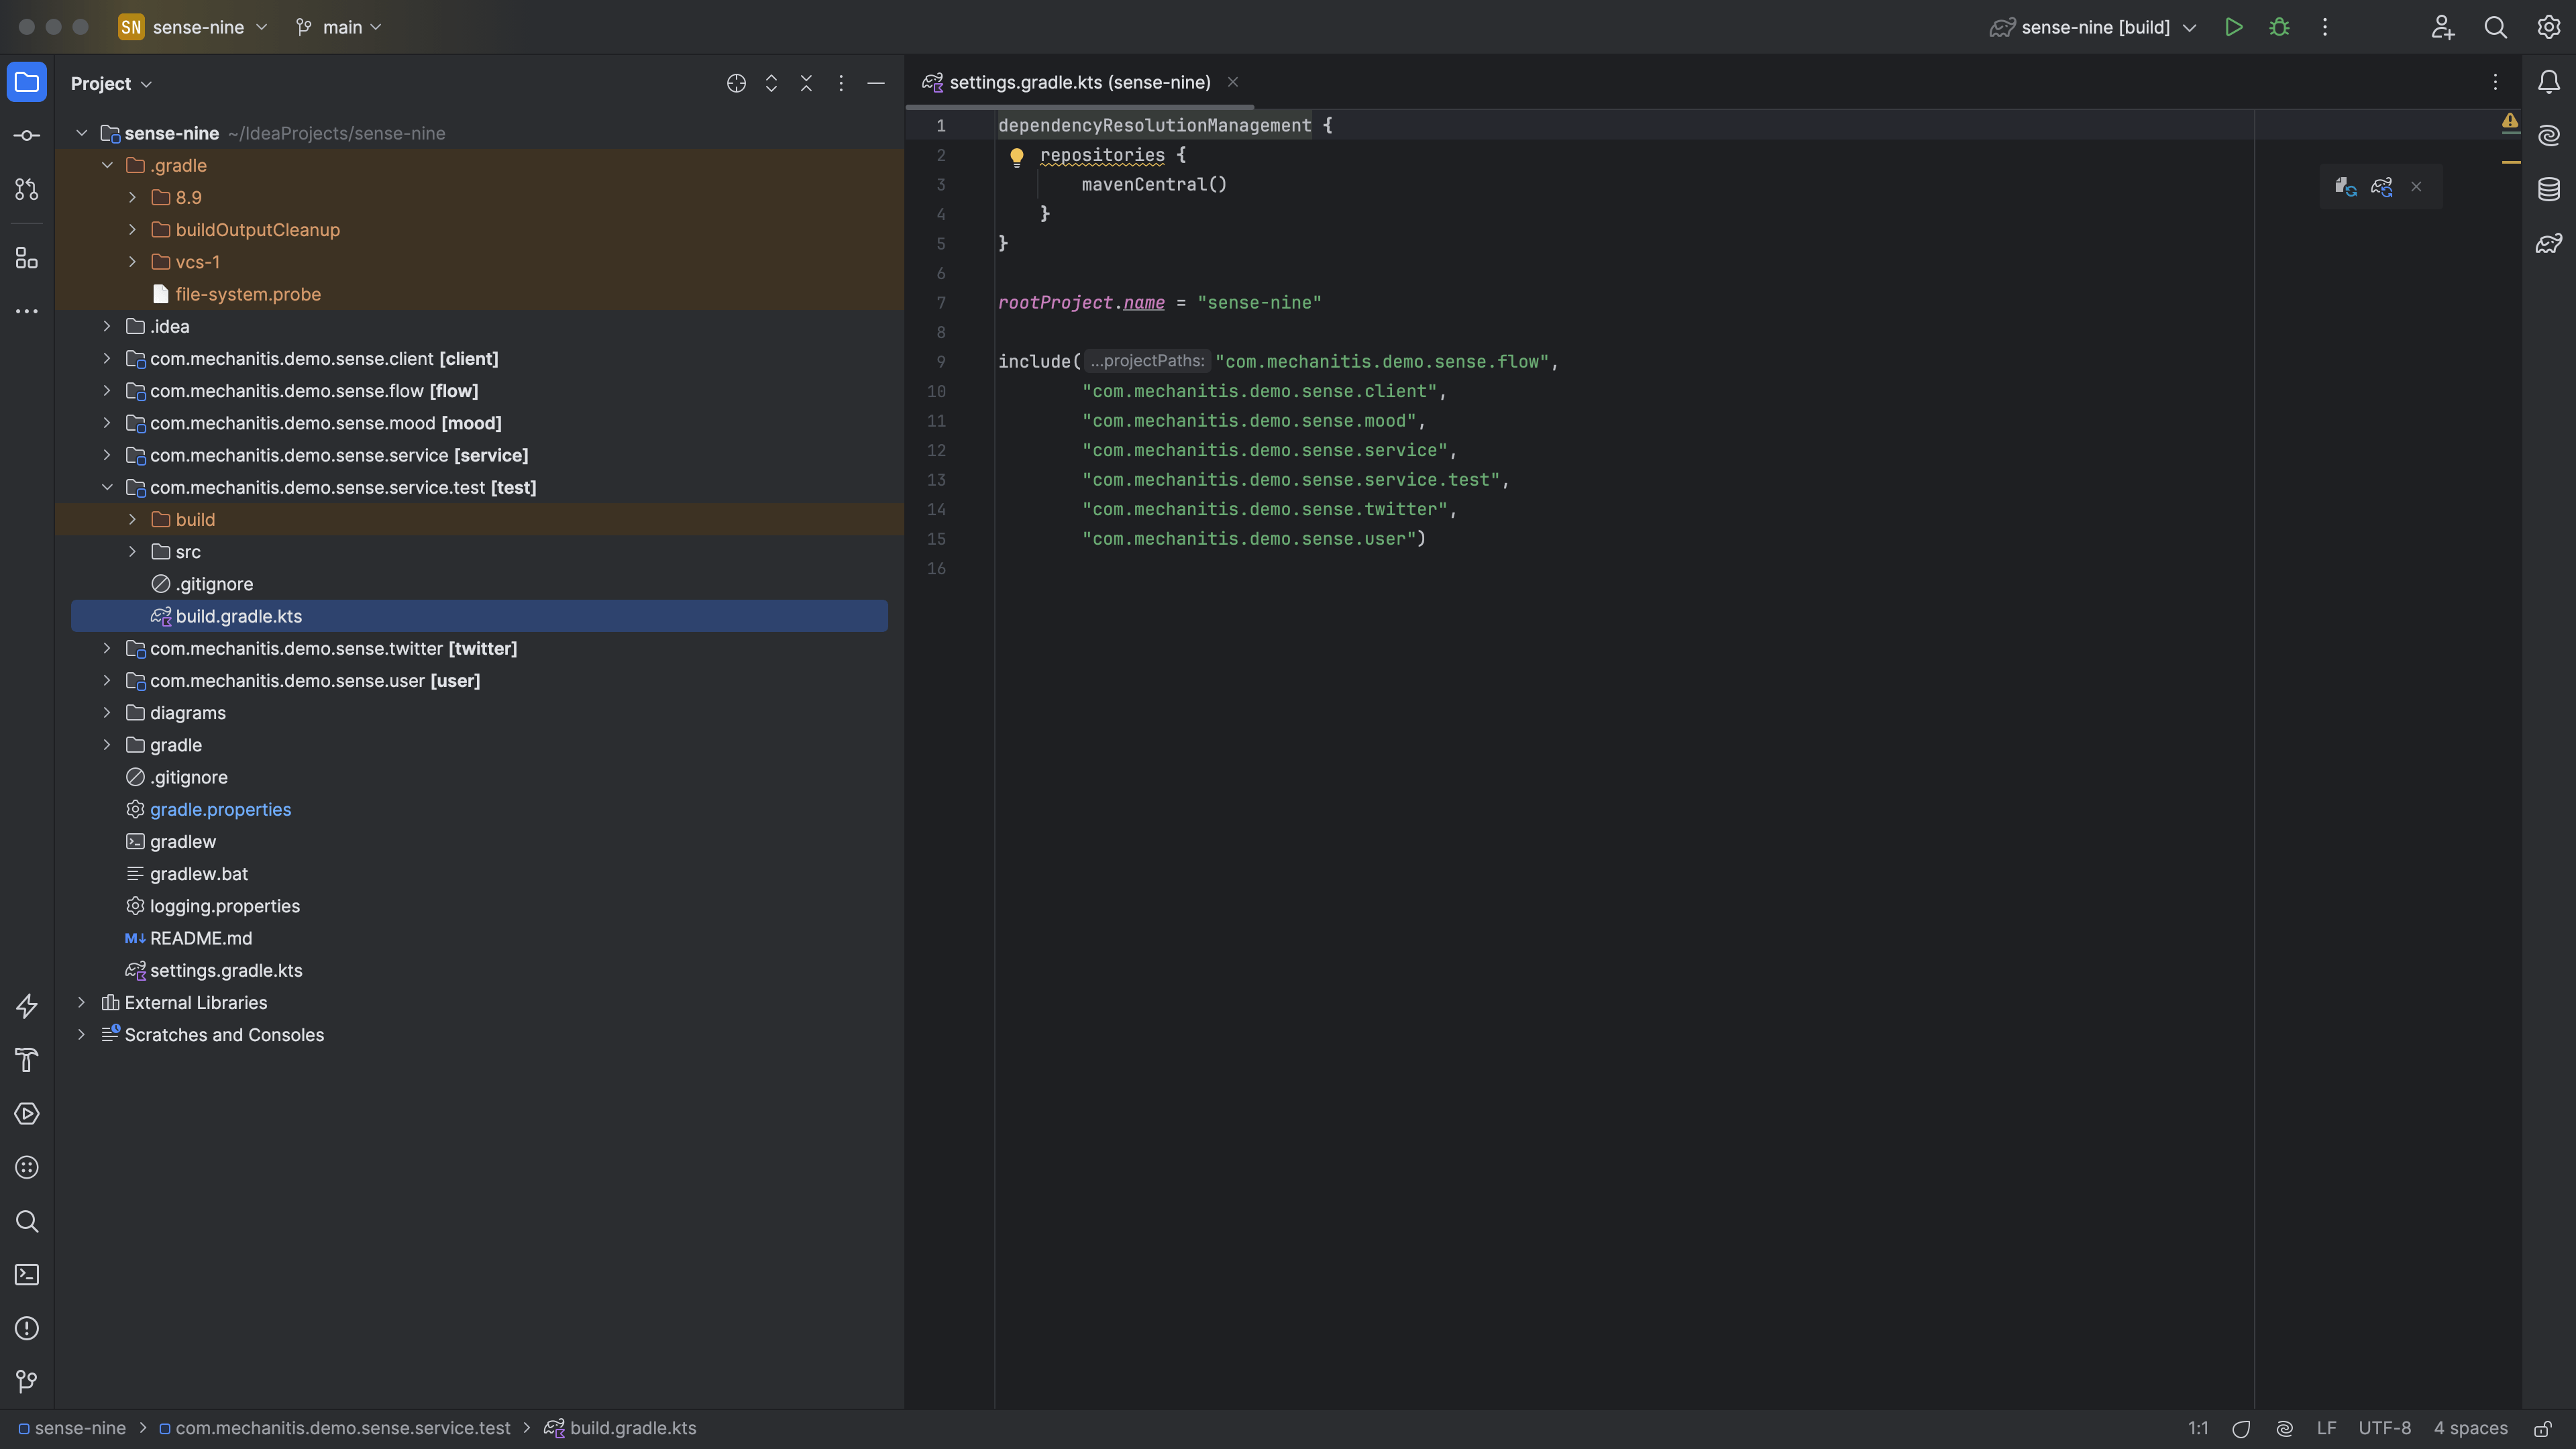Click the 4 spaces indent setting

coord(2469,1429)
